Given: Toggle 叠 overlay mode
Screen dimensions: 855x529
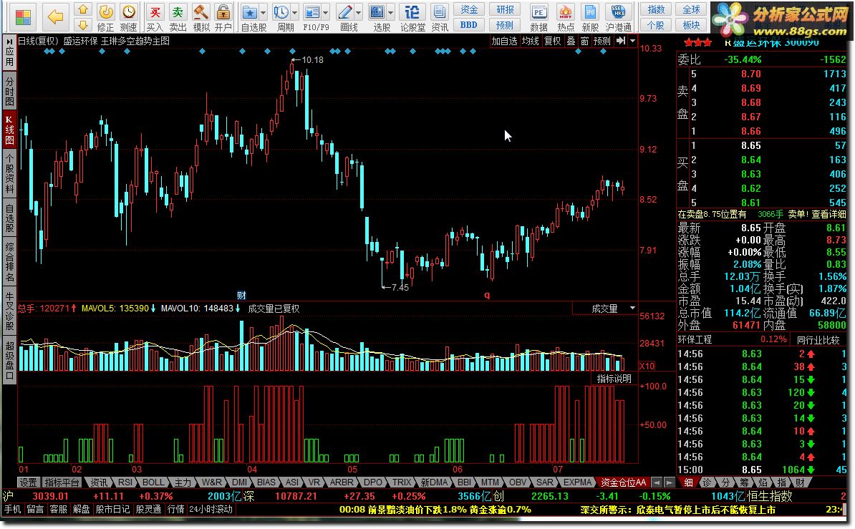Looking at the screenshot, I should pos(571,41).
